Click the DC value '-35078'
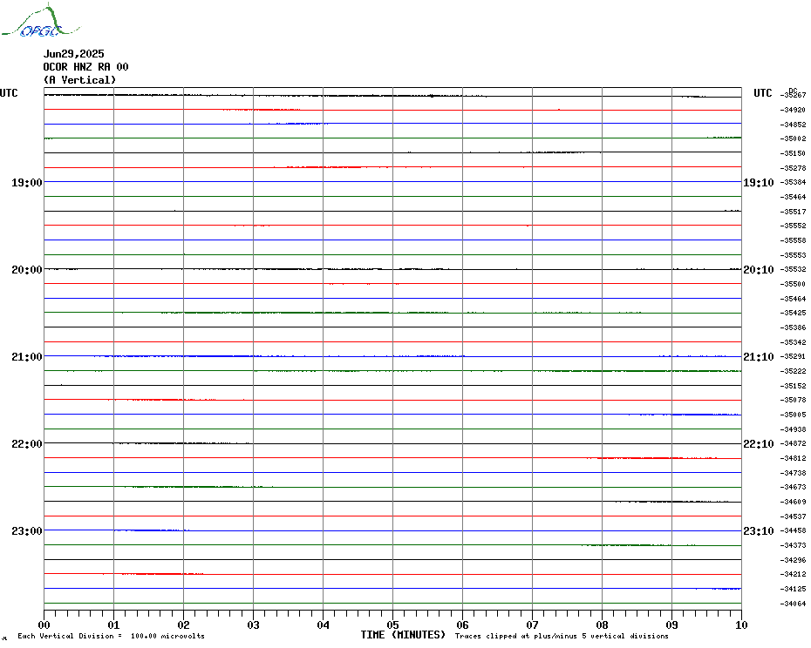The image size is (811, 648). [x=793, y=400]
